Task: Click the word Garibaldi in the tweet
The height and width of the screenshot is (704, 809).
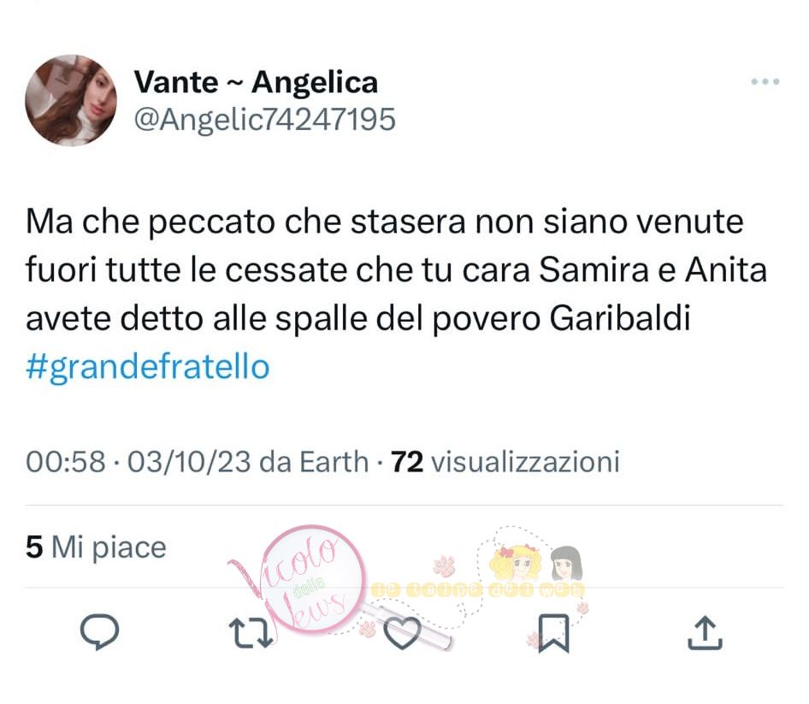Action: [620, 318]
